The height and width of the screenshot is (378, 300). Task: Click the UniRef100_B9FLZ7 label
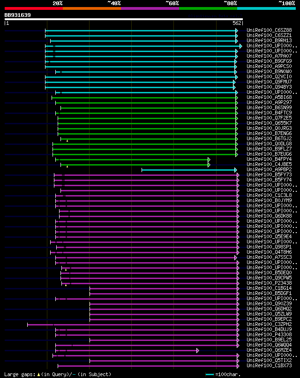tap(269, 149)
